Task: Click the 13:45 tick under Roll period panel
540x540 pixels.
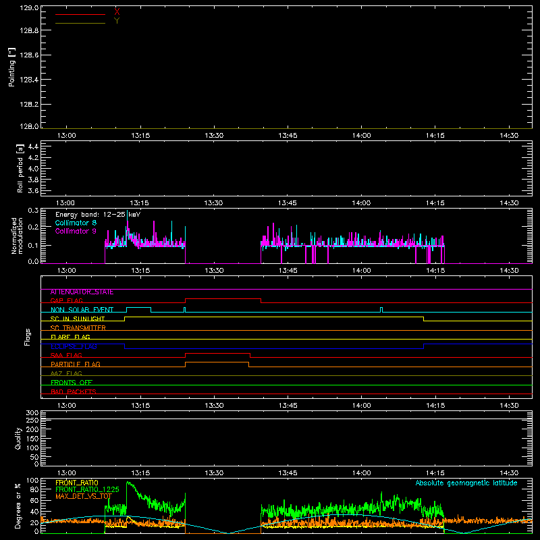Action: tap(288, 203)
